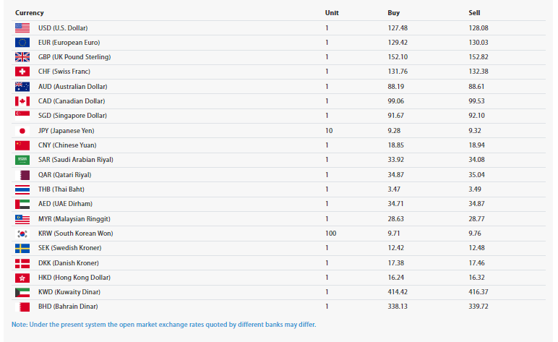The width and height of the screenshot is (558, 342).
Task: Click the Saudi Arabian flag icon
Action: [x=22, y=160]
